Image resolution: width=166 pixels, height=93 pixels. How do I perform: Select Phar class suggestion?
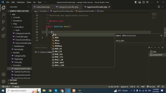pyautogui.click(x=83, y=41)
